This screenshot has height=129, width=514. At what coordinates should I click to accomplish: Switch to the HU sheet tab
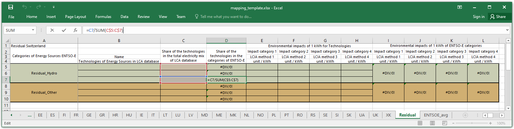click(129, 115)
